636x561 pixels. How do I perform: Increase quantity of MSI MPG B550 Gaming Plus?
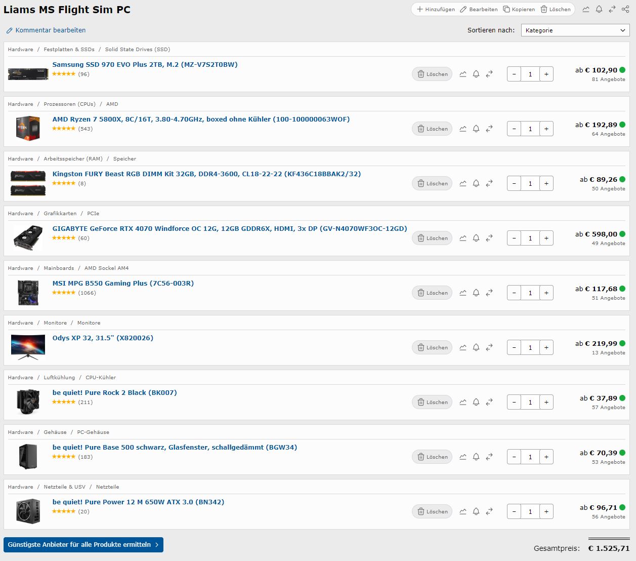pos(546,293)
